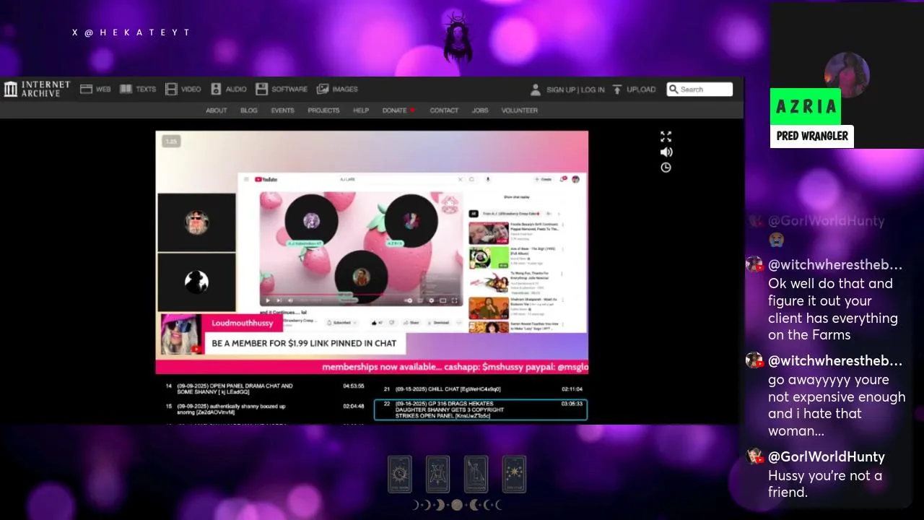Screen dimensions: 924x520
Task: Click the Loudmouthhussy banner avatar
Action: coord(180,334)
